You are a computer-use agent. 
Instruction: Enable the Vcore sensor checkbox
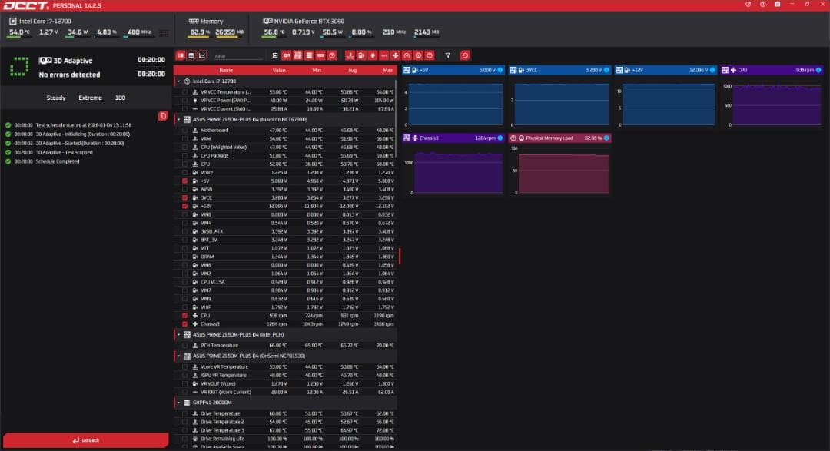click(x=184, y=173)
